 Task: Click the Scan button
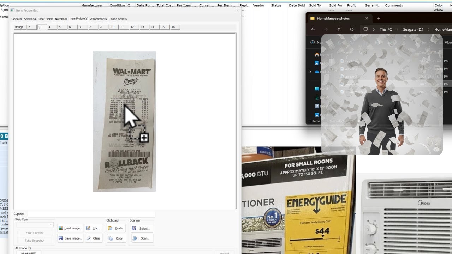142,238
